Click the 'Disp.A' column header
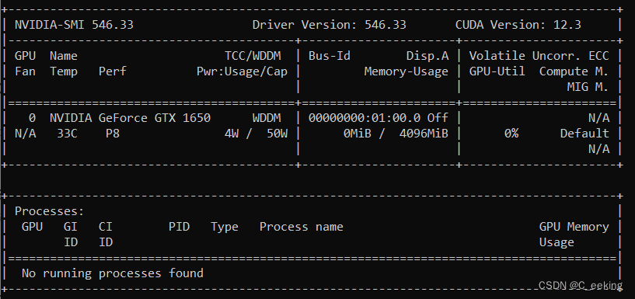 pos(427,56)
